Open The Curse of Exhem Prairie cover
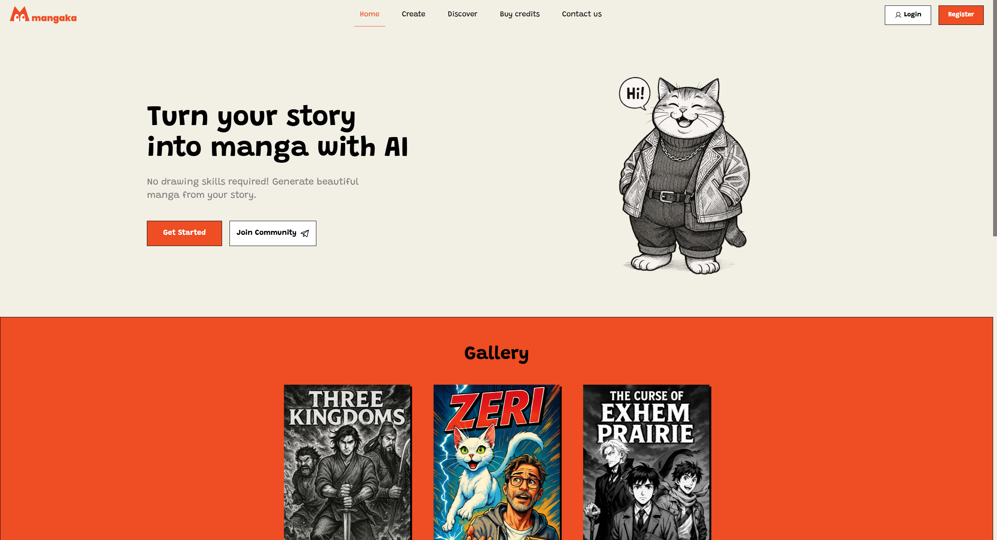The width and height of the screenshot is (997, 540). click(x=646, y=462)
